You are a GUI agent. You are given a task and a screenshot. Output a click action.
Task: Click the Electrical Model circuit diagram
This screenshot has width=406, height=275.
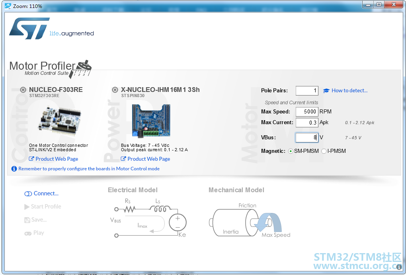(149, 218)
